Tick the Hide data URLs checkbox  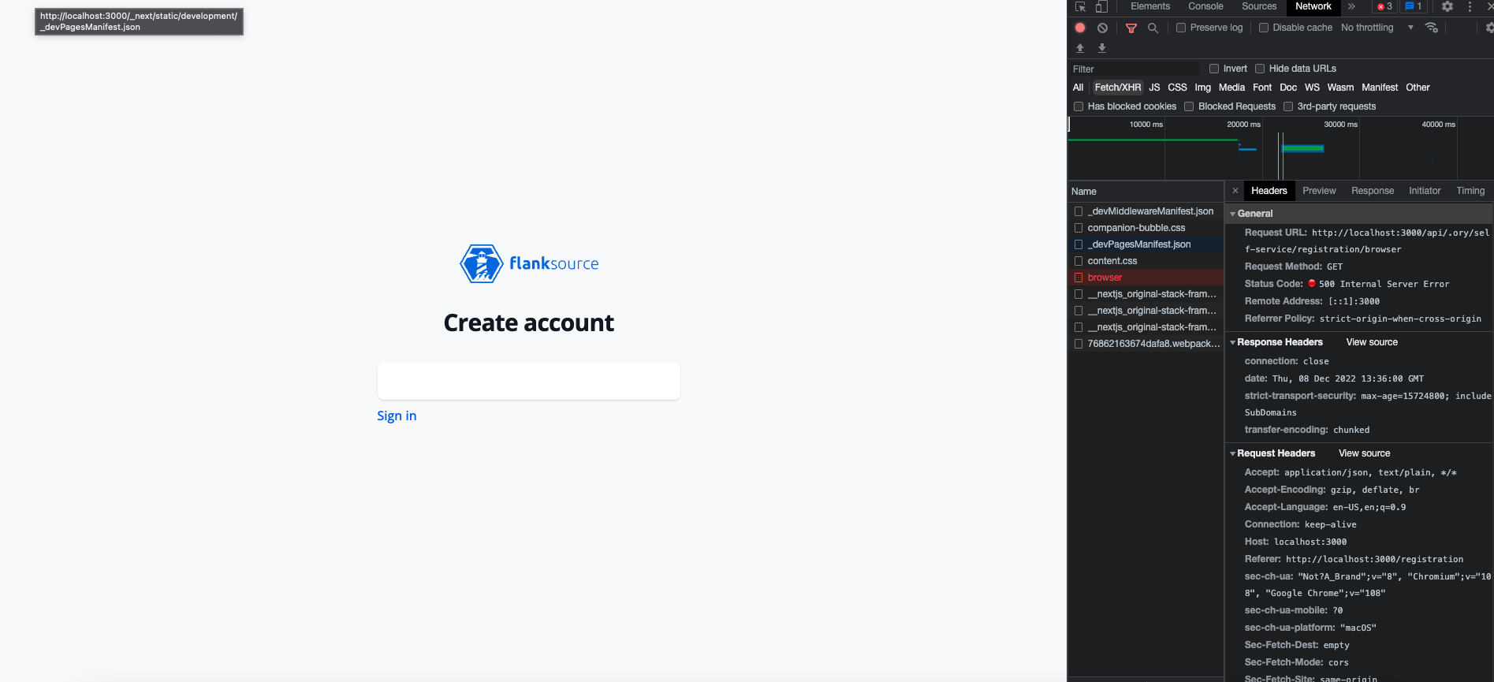[1260, 69]
